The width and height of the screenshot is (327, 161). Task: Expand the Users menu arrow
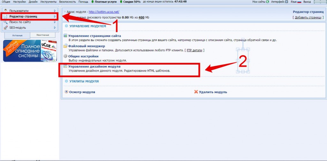(x=55, y=10)
